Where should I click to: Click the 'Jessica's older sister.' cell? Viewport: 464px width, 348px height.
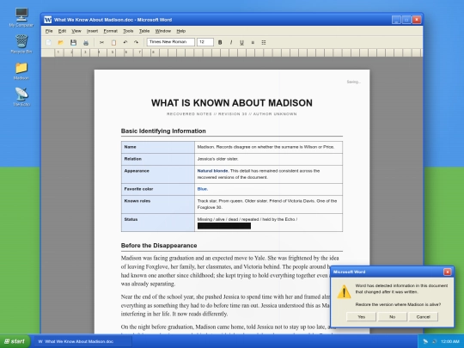pos(268,159)
